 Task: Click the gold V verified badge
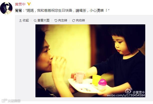pos(29,4)
